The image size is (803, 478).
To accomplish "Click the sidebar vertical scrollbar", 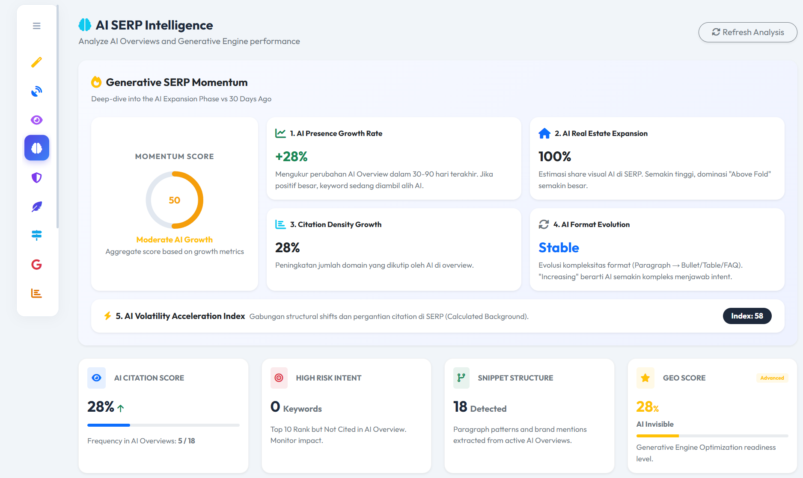I will coord(57,116).
